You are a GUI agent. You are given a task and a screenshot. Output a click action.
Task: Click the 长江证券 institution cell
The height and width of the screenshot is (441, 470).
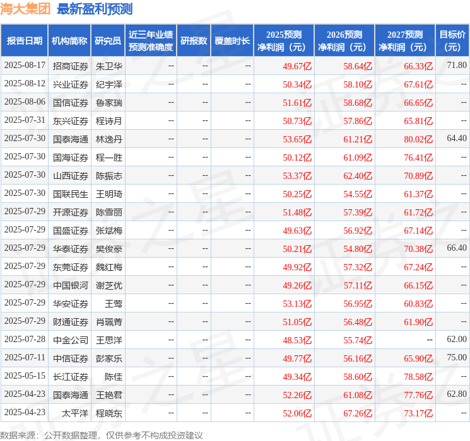[71, 377]
